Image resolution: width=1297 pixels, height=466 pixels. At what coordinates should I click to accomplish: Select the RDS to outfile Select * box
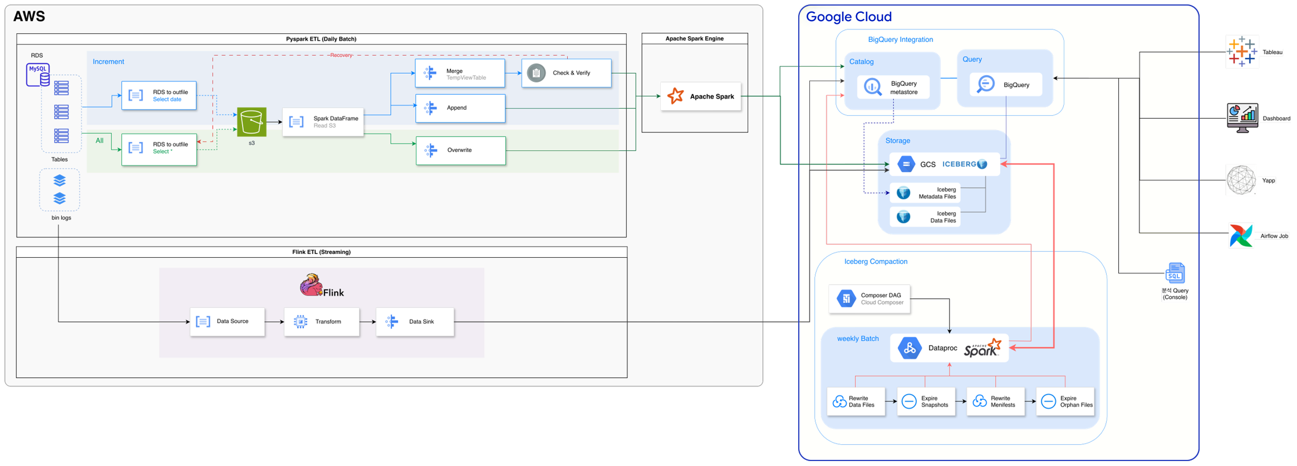point(159,149)
